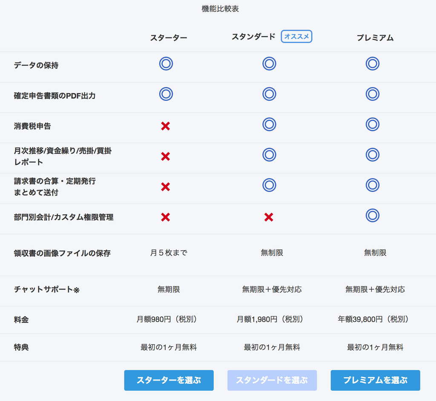
Task: Click the 月５枚まで value
Action: (169, 253)
